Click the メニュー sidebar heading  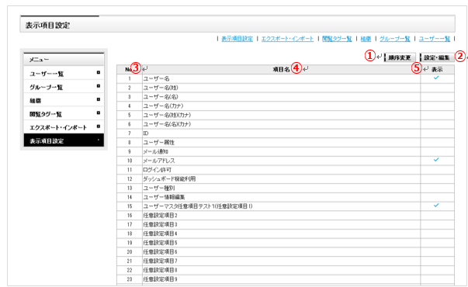(39, 60)
